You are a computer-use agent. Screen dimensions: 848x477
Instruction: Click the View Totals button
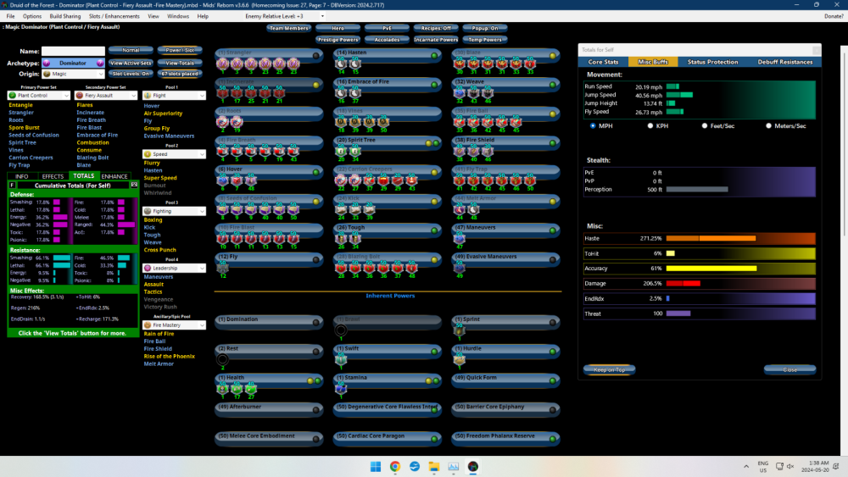tap(180, 64)
